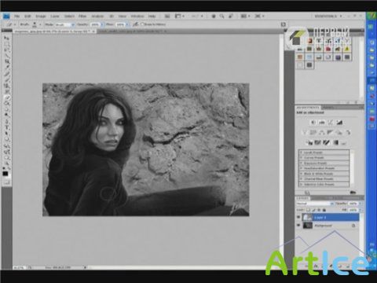Open the Filter menu
The height and width of the screenshot is (283, 377).
click(x=82, y=17)
